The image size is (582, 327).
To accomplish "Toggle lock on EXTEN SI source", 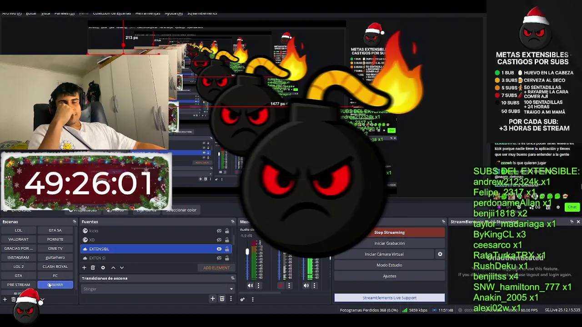I will [227, 258].
